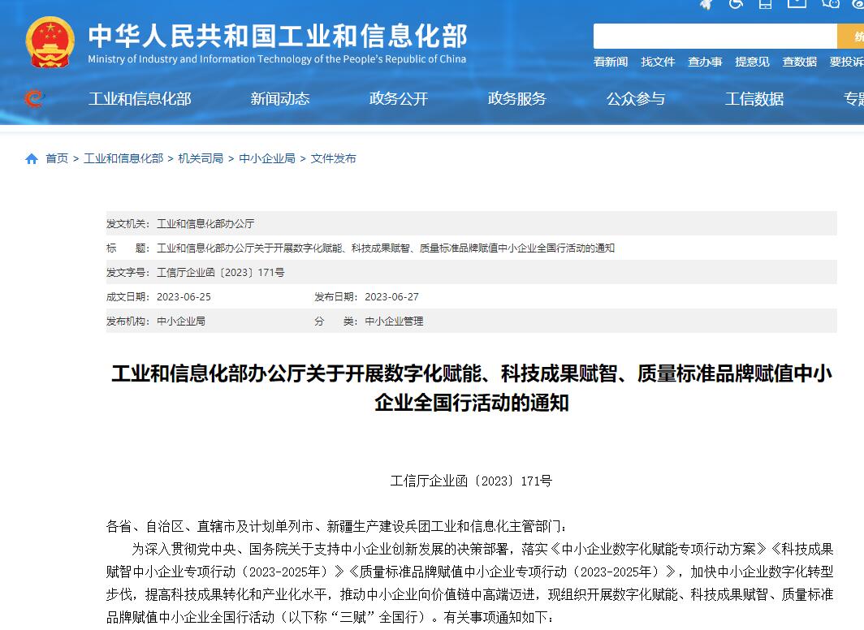
Task: Click the email envelope icon in header
Action: click(x=797, y=4)
